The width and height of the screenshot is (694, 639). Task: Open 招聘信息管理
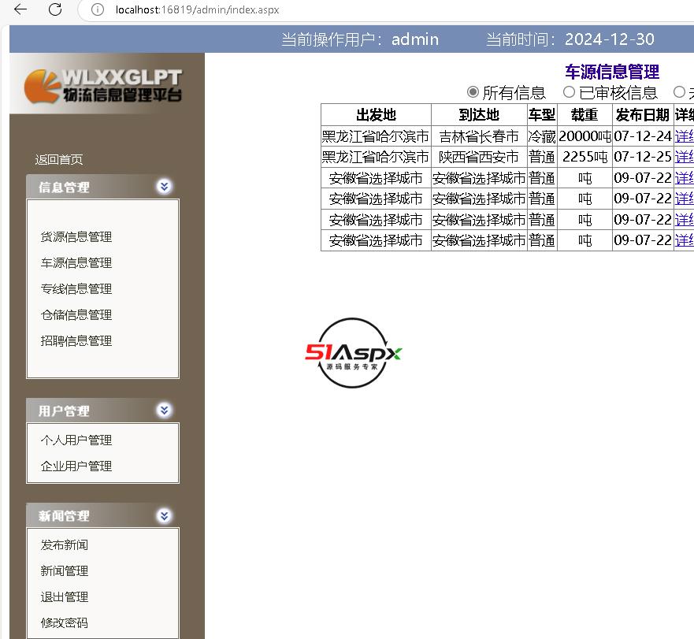point(76,341)
